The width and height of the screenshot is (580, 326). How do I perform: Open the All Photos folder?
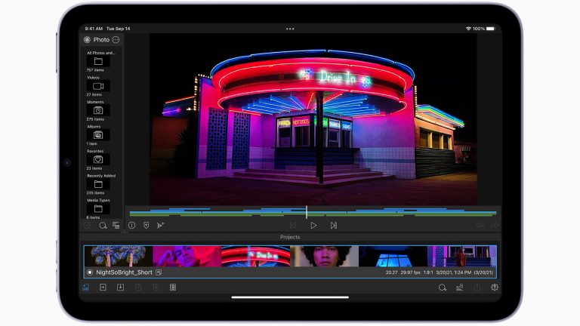point(98,61)
